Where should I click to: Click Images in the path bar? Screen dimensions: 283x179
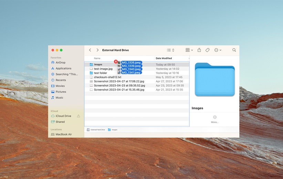point(113,130)
